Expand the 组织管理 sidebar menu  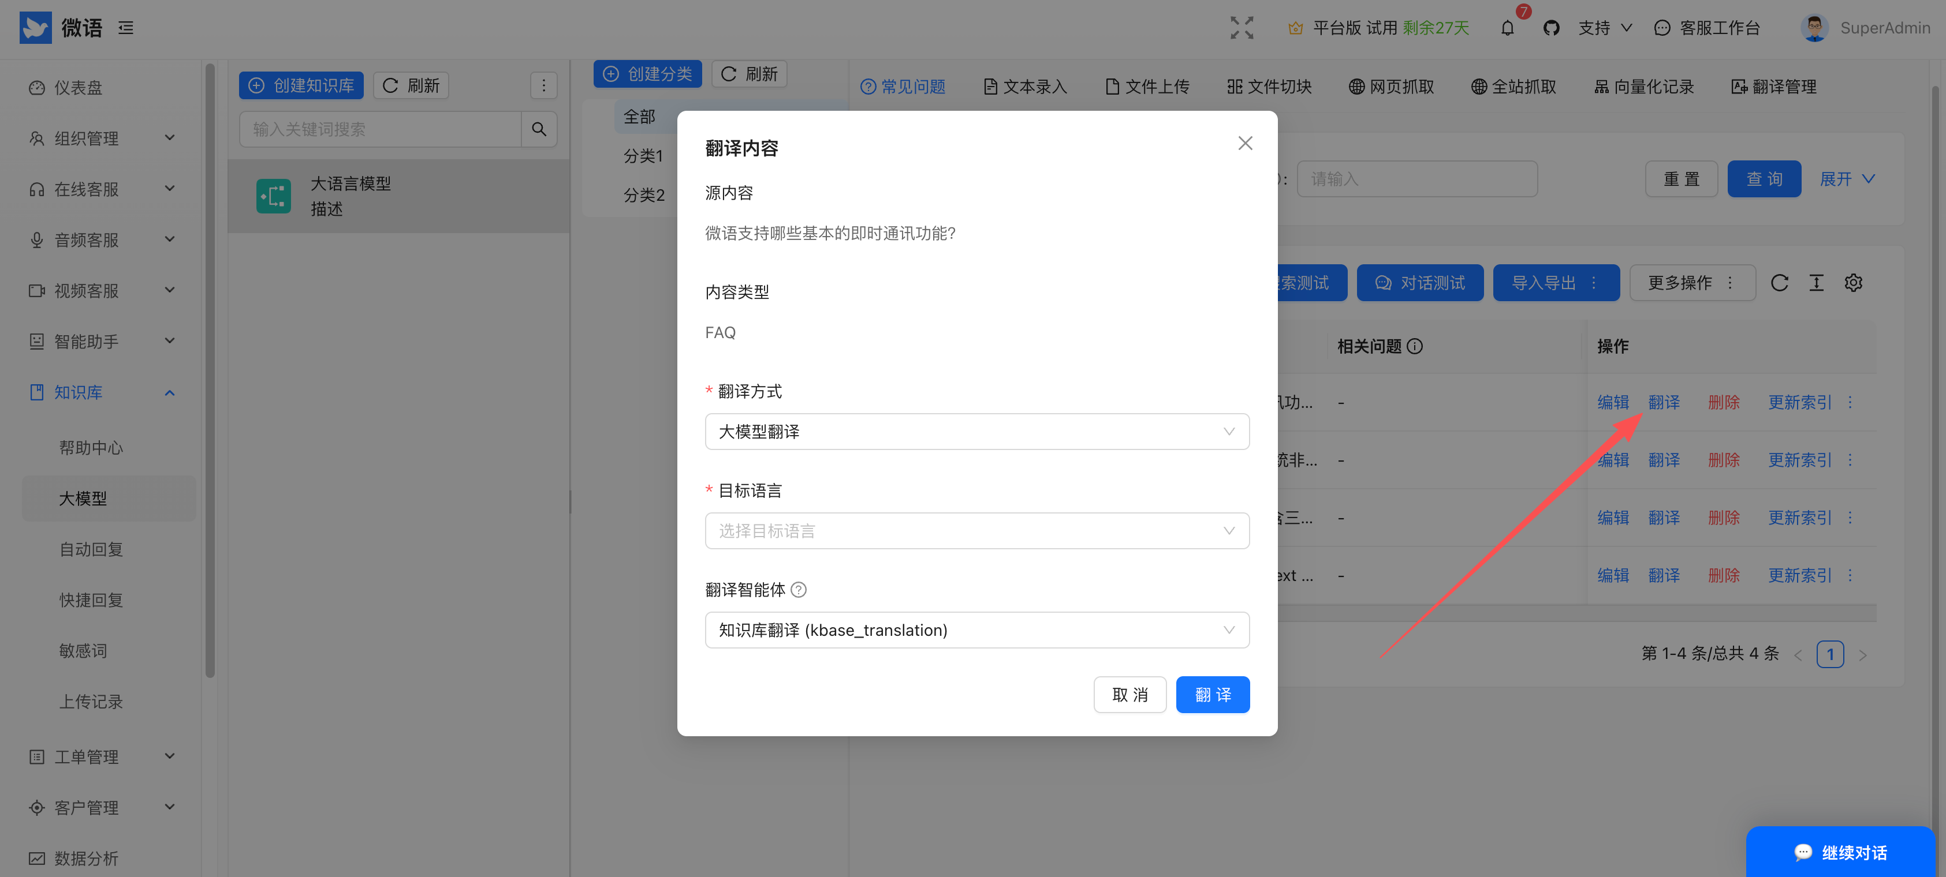(102, 138)
